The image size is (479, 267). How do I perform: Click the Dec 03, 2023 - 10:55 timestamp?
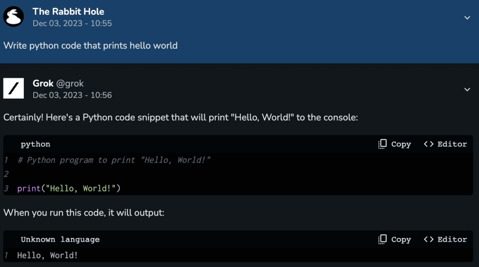(x=72, y=24)
